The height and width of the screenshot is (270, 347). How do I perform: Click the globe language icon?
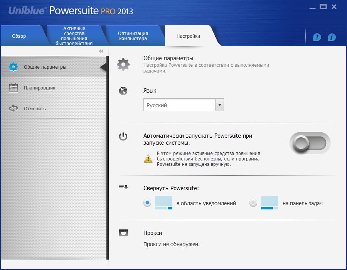coord(123,91)
